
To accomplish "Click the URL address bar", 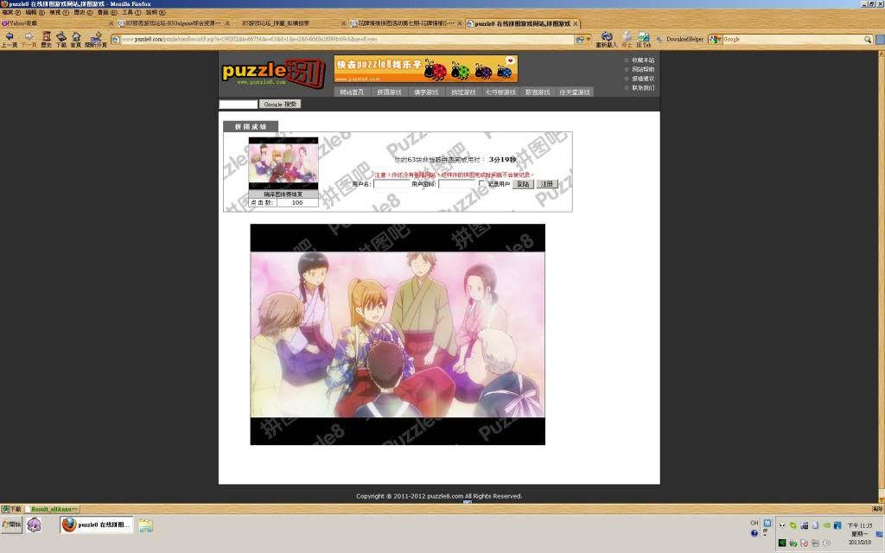I will pyautogui.click(x=347, y=39).
